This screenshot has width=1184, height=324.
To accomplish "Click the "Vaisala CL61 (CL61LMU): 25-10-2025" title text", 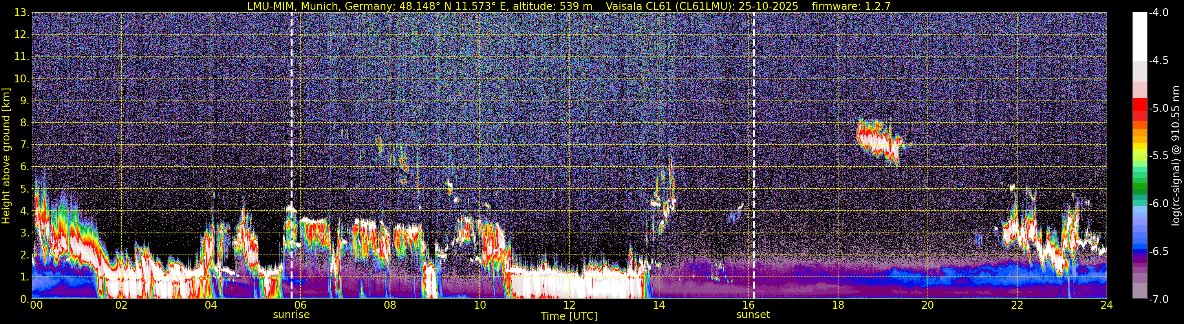I will [x=702, y=6].
